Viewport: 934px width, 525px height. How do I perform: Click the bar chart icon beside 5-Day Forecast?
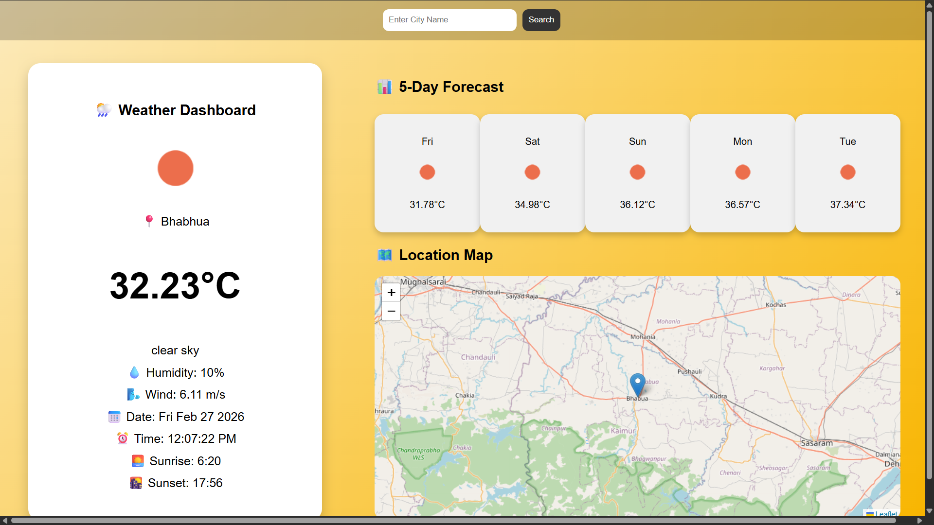click(x=385, y=87)
